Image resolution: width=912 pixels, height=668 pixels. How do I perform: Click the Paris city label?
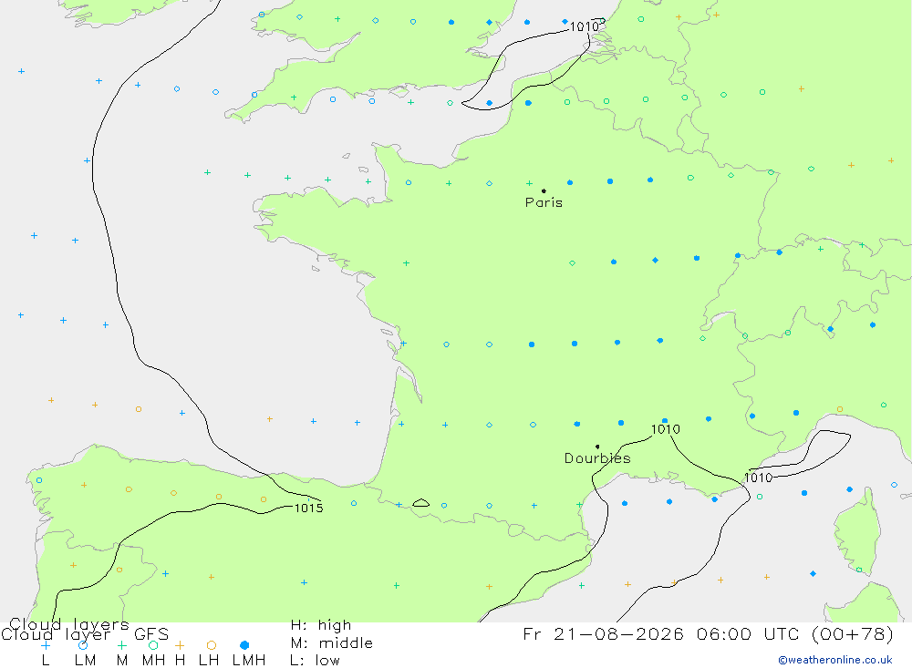tap(544, 202)
